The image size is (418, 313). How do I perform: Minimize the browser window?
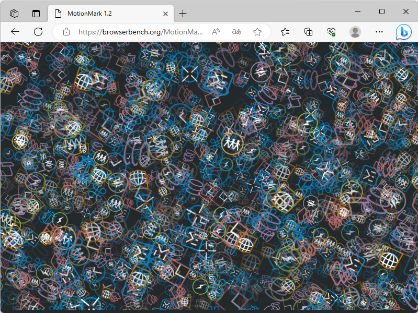(358, 11)
